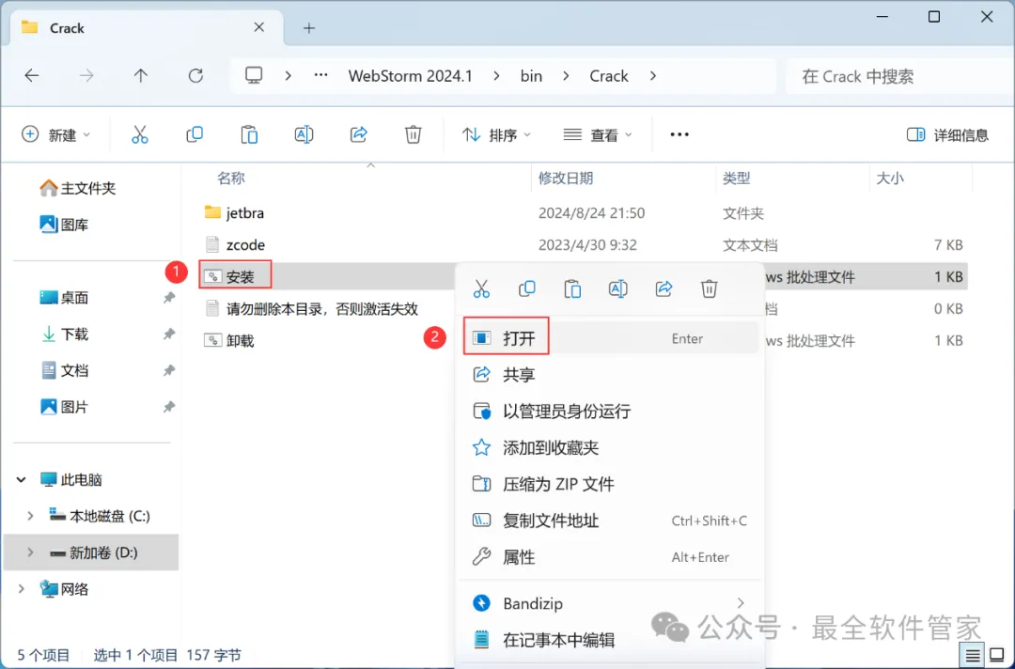Choose 压缩为 ZIP 文件
1015x669 pixels.
point(611,484)
